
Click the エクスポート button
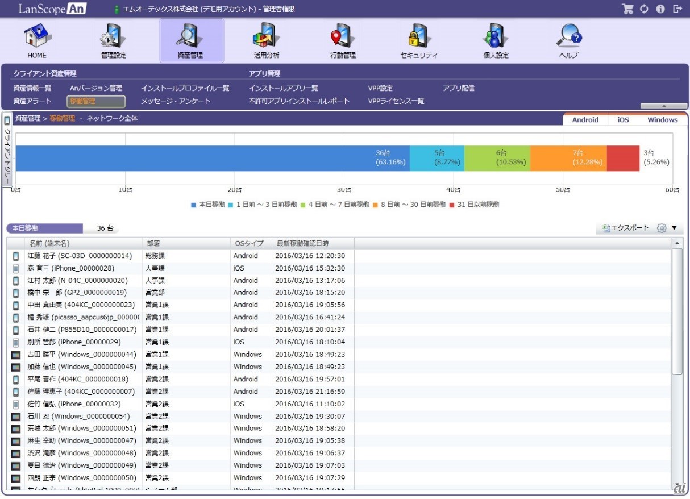coord(626,228)
